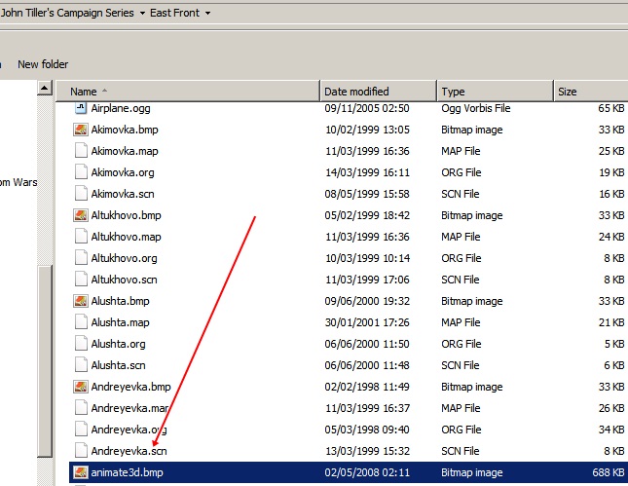The width and height of the screenshot is (628, 486).
Task: Select the Andreyevka.bmp file name
Action: click(131, 387)
